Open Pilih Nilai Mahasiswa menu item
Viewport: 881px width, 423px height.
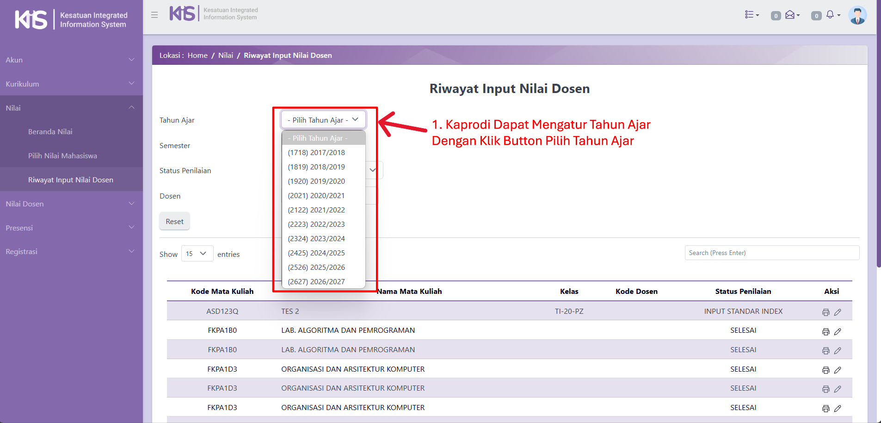tap(62, 156)
